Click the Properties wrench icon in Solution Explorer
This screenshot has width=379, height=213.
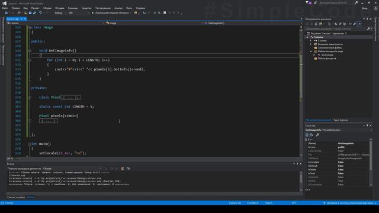(x=355, y=24)
